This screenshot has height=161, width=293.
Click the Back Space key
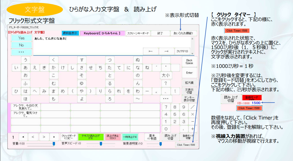[189, 62]
